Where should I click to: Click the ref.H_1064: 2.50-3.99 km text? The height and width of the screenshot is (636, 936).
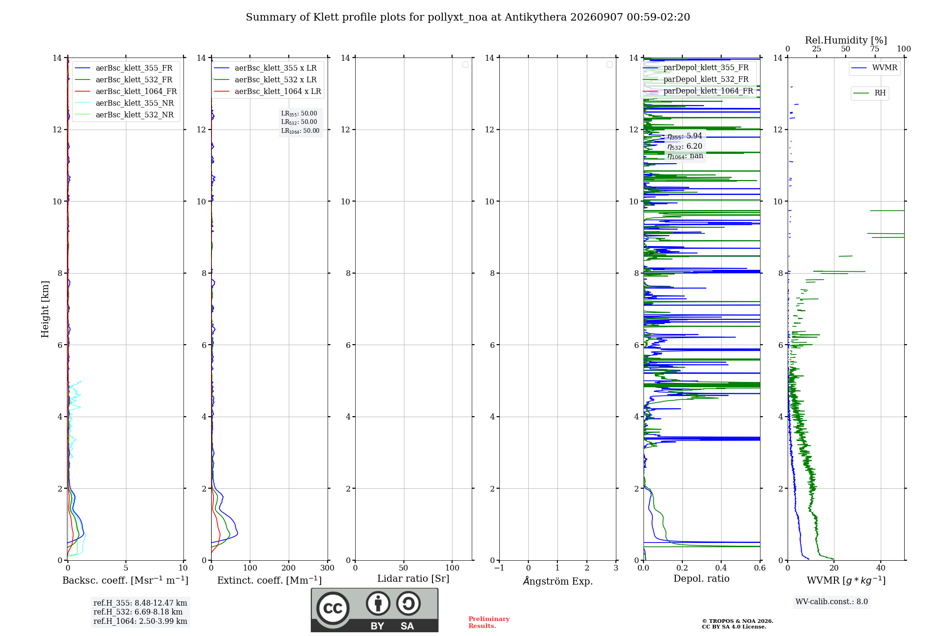pos(140,622)
